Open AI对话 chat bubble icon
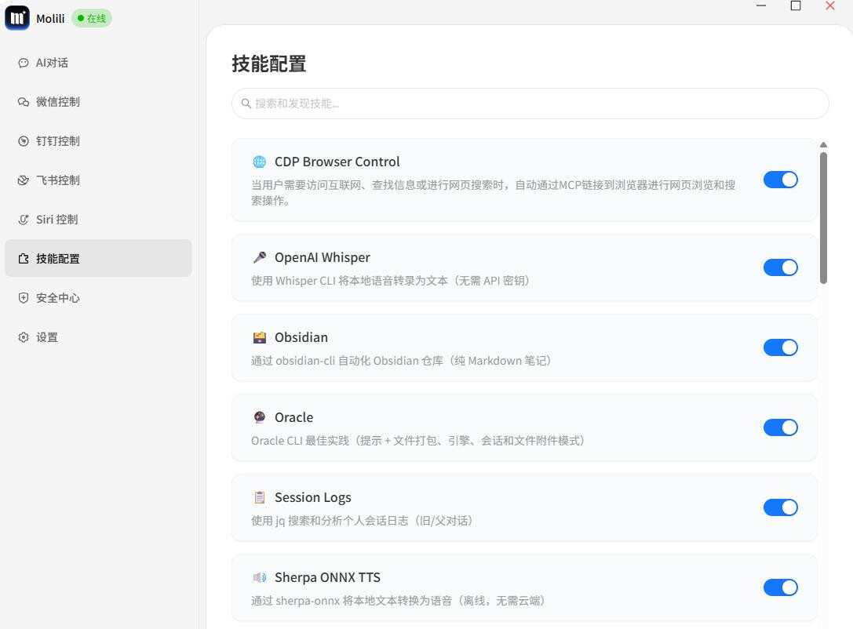Screen dimensions: 853x629 (x=24, y=63)
